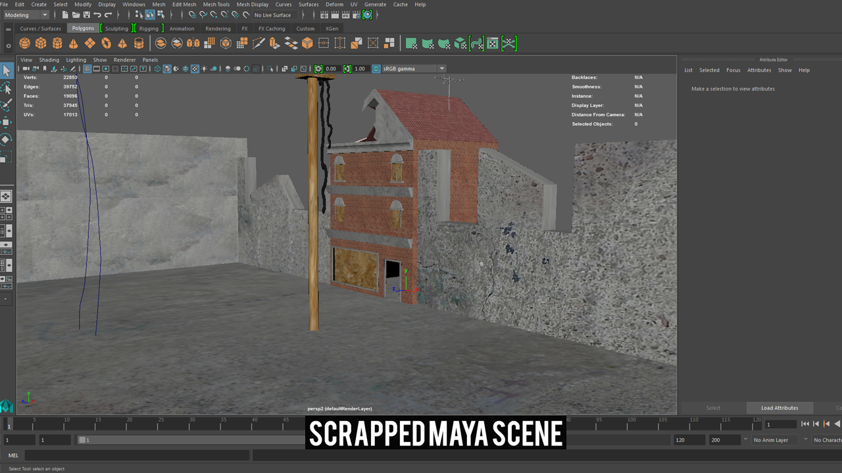Viewport: 842px width, 473px height.
Task: Toggle textured display checker icon in viewport
Action: 195,68
